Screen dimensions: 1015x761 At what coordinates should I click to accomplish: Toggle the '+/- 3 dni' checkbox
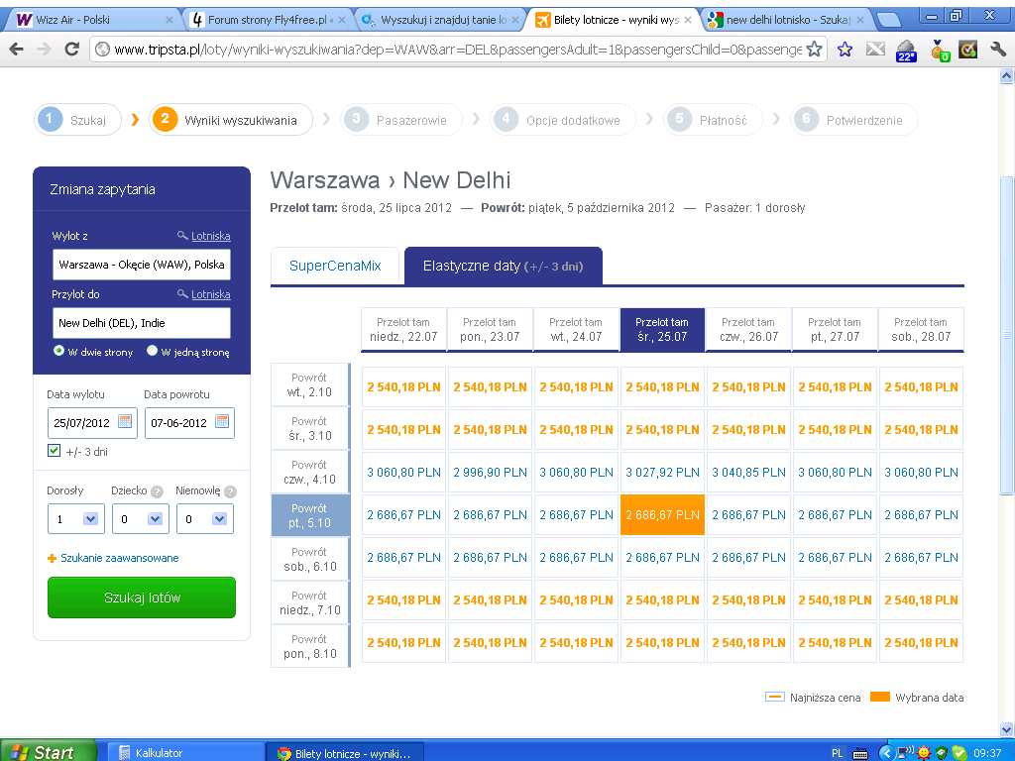55,451
